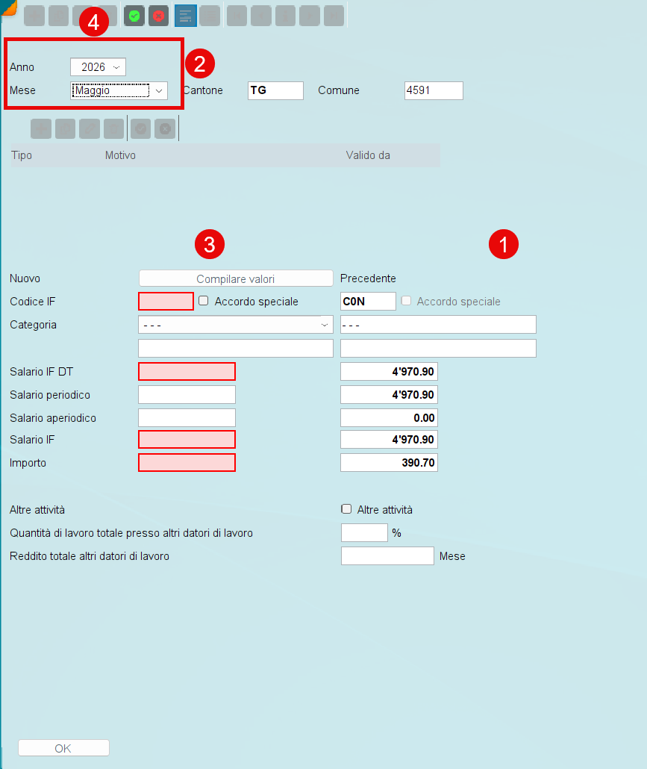Click the empty Salario IF field without DT
Viewport: 647px width, 769px height.
pyautogui.click(x=187, y=440)
